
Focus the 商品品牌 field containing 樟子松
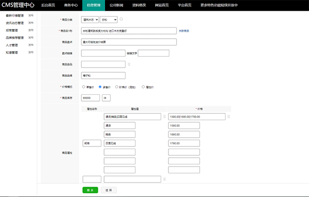[x=104, y=76]
